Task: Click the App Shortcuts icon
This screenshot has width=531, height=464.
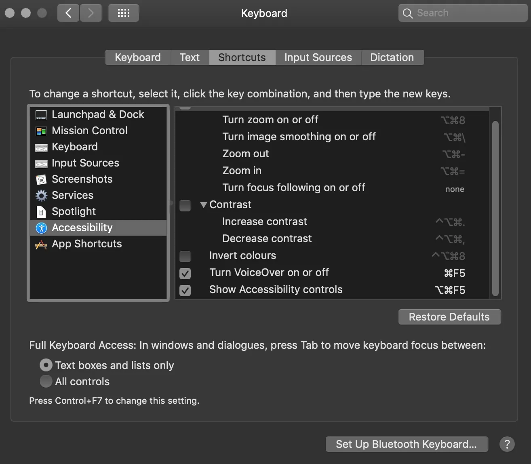Action: (x=41, y=244)
